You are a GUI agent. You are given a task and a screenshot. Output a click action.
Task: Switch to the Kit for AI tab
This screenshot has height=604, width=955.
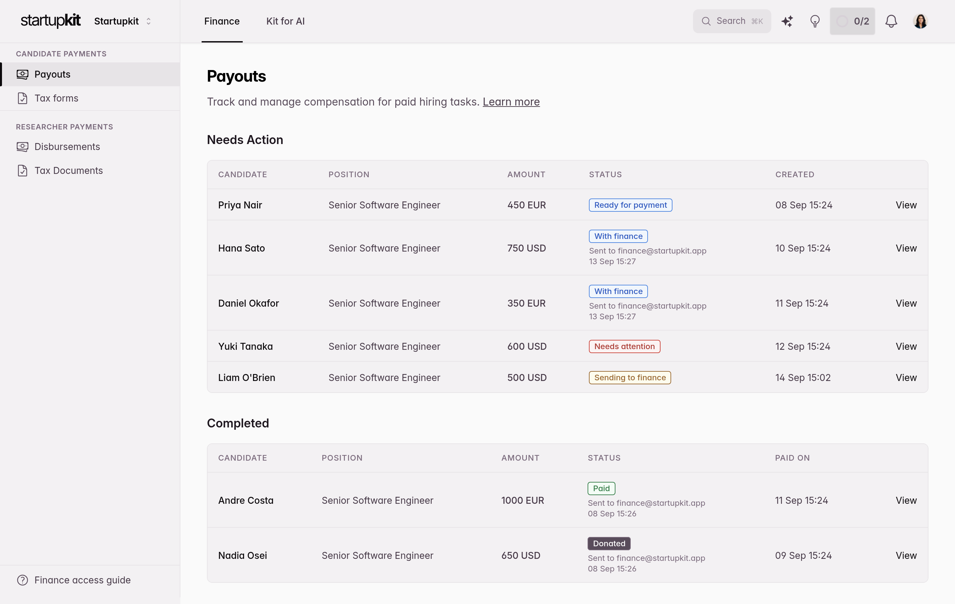[x=285, y=21]
